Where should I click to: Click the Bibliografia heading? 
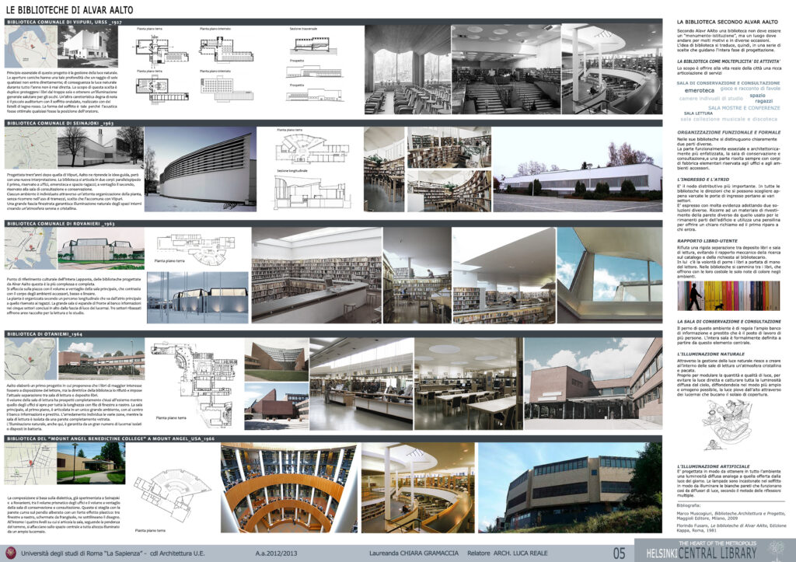tap(691, 506)
